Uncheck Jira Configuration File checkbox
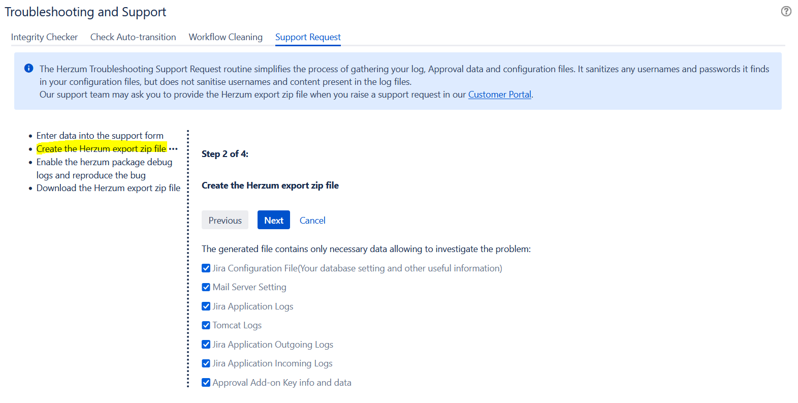 pos(206,268)
